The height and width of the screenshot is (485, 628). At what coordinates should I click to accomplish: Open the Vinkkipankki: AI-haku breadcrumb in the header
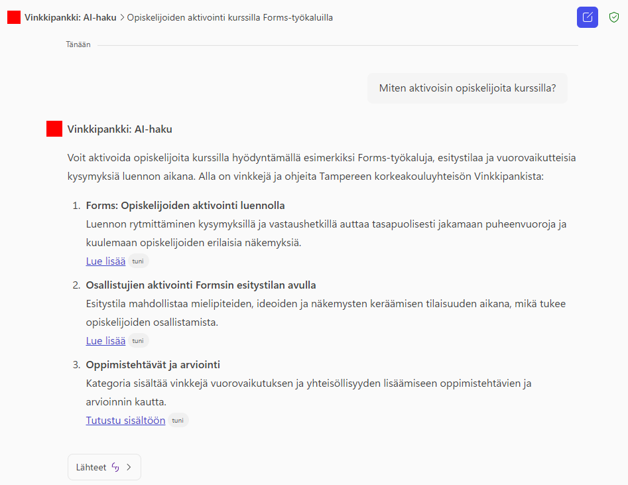click(71, 18)
